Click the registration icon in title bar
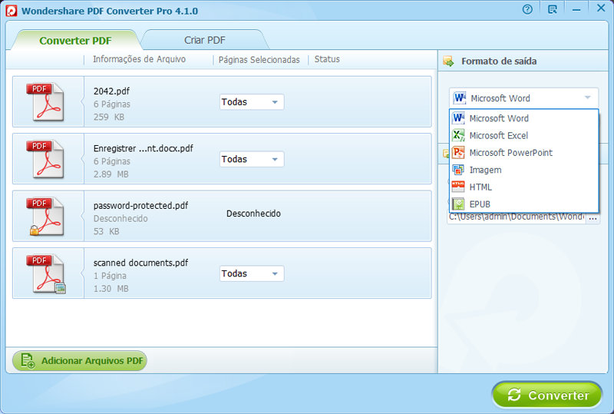 click(x=553, y=10)
